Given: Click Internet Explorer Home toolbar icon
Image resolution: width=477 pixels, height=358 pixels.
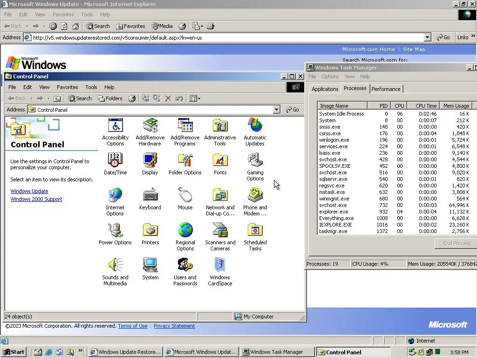Looking at the screenshot, I should click(x=75, y=26).
